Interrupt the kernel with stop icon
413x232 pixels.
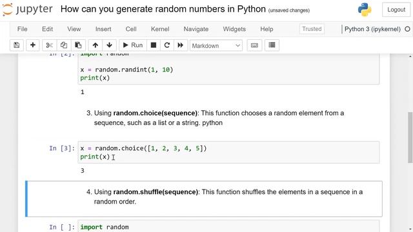pos(154,45)
